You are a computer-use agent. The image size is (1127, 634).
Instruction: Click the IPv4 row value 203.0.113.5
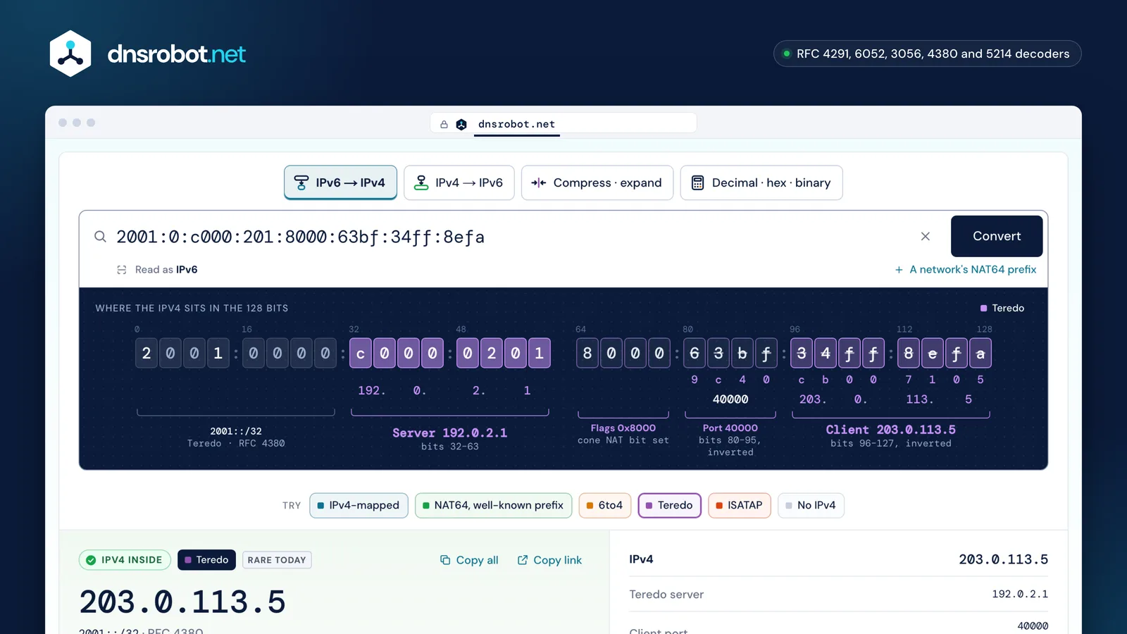[x=1003, y=559]
